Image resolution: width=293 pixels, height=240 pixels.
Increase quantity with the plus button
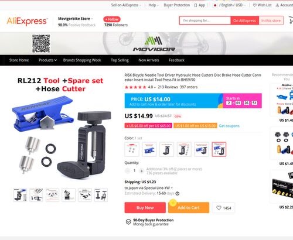pyautogui.click(x=142, y=171)
